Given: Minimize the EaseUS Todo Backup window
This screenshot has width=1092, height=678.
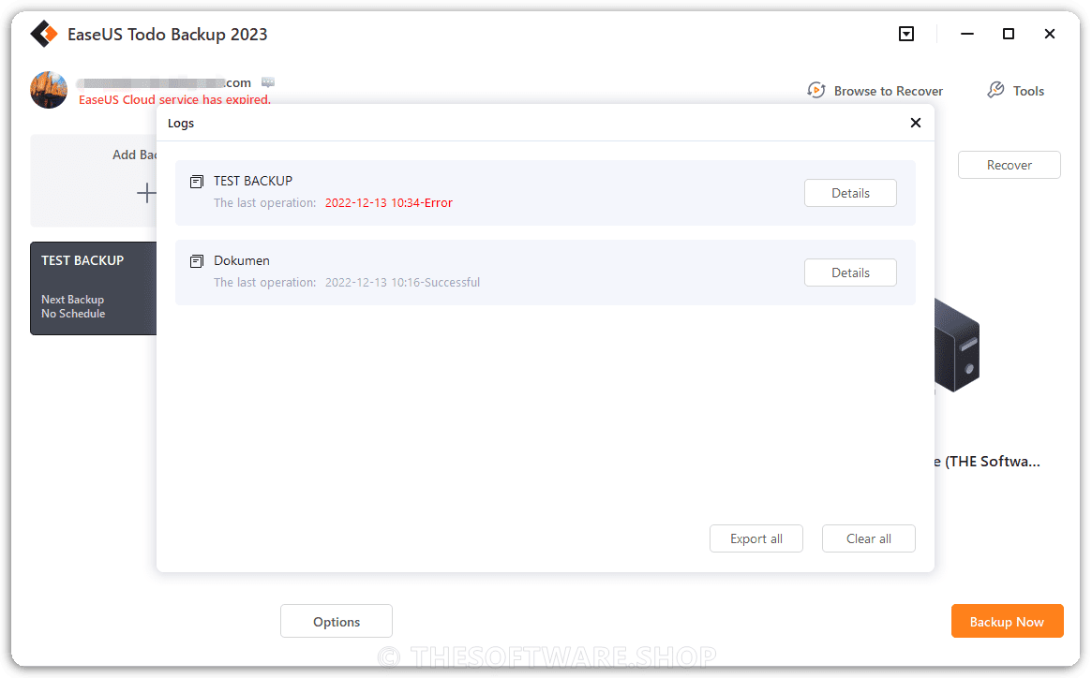Looking at the screenshot, I should [967, 34].
